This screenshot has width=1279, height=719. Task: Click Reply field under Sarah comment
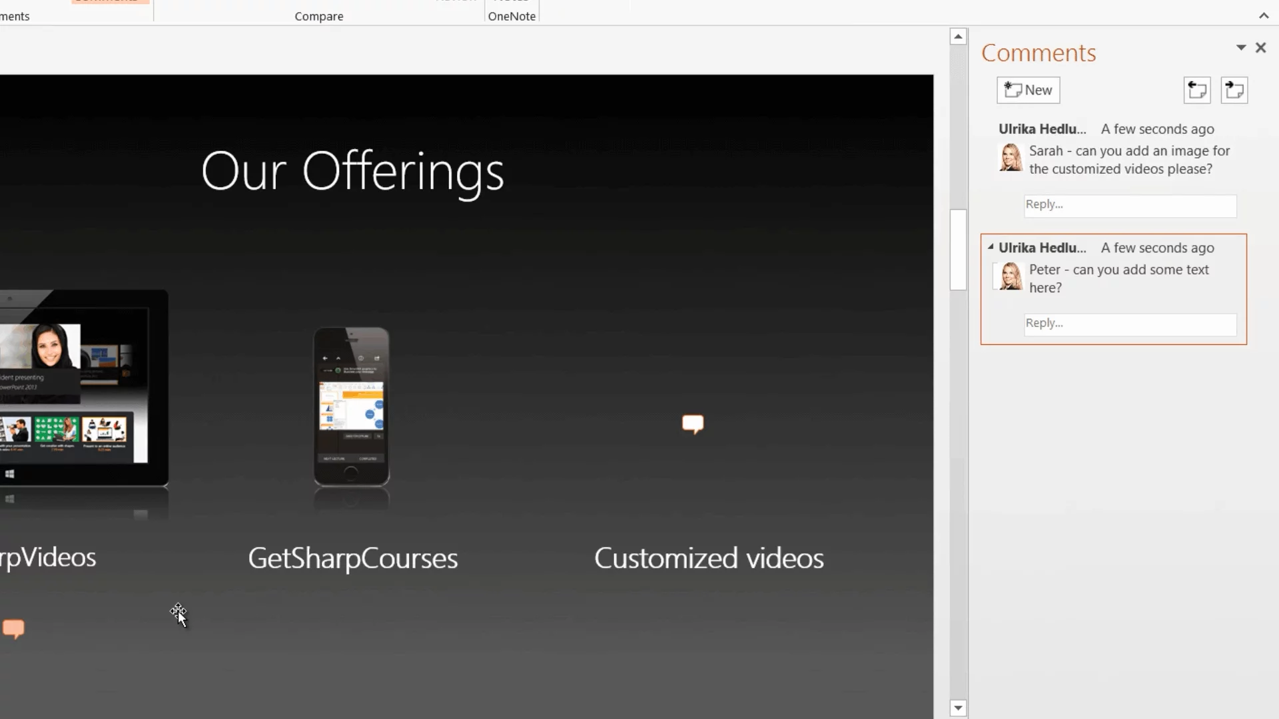tap(1130, 205)
